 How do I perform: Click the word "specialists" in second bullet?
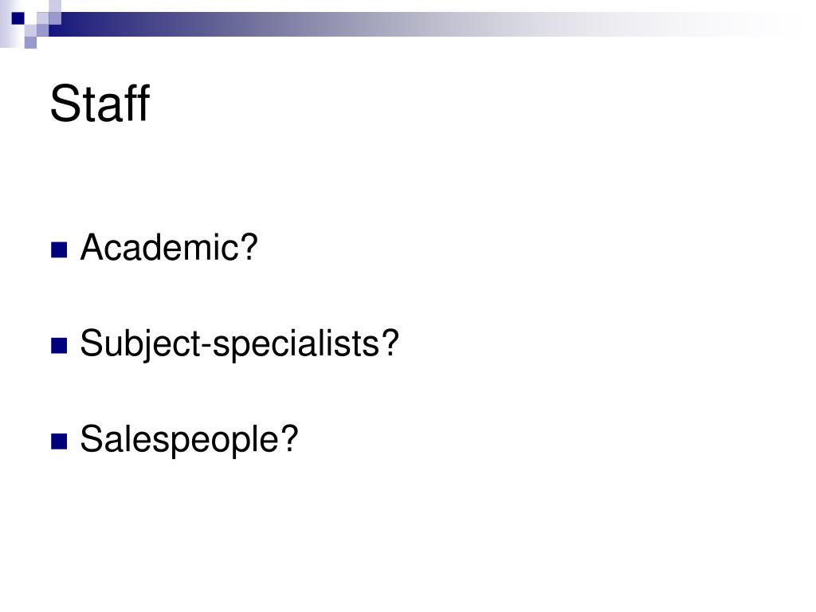pos(296,344)
